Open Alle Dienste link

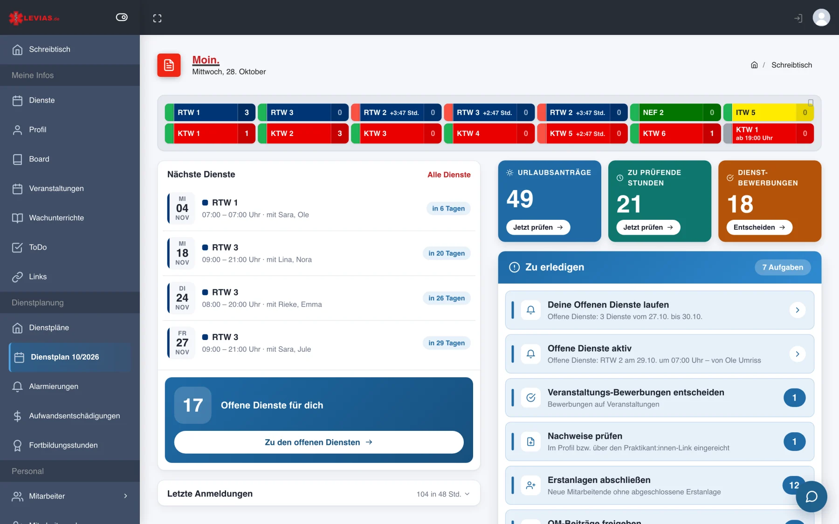point(449,175)
